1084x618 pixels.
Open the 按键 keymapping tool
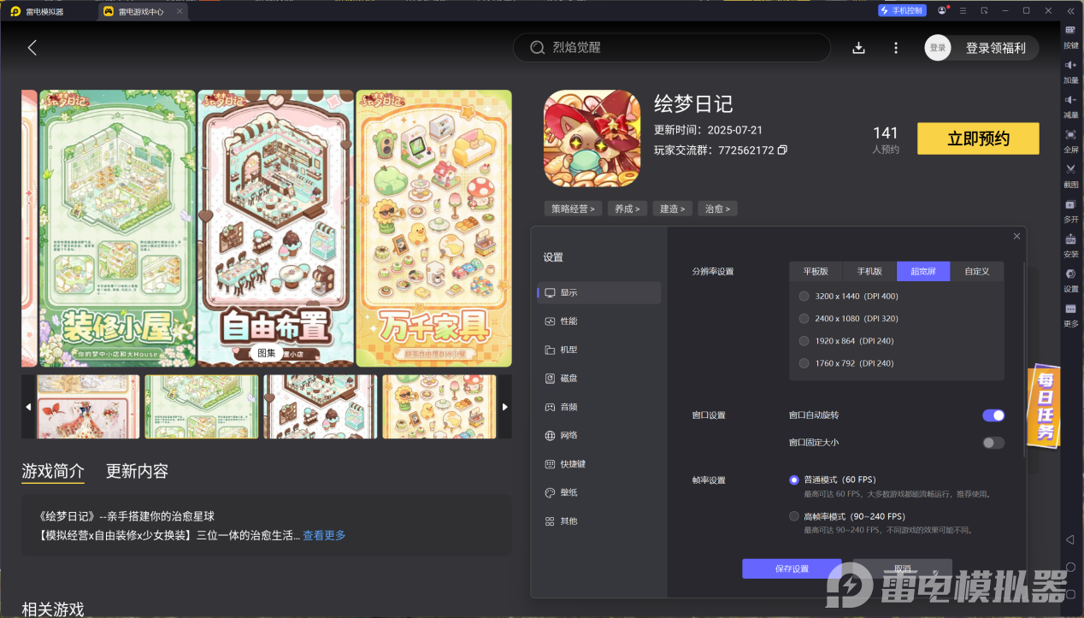[1070, 36]
